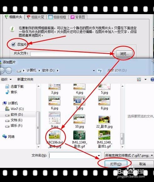
Task: Go forward in the 添加图片 dialog
Action: click(9, 70)
